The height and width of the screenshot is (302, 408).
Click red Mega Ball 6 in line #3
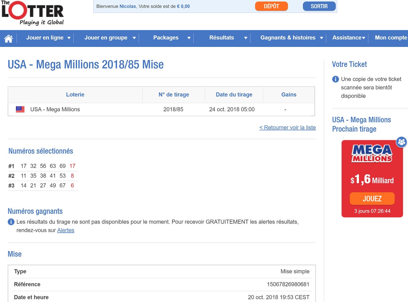pyautogui.click(x=72, y=186)
